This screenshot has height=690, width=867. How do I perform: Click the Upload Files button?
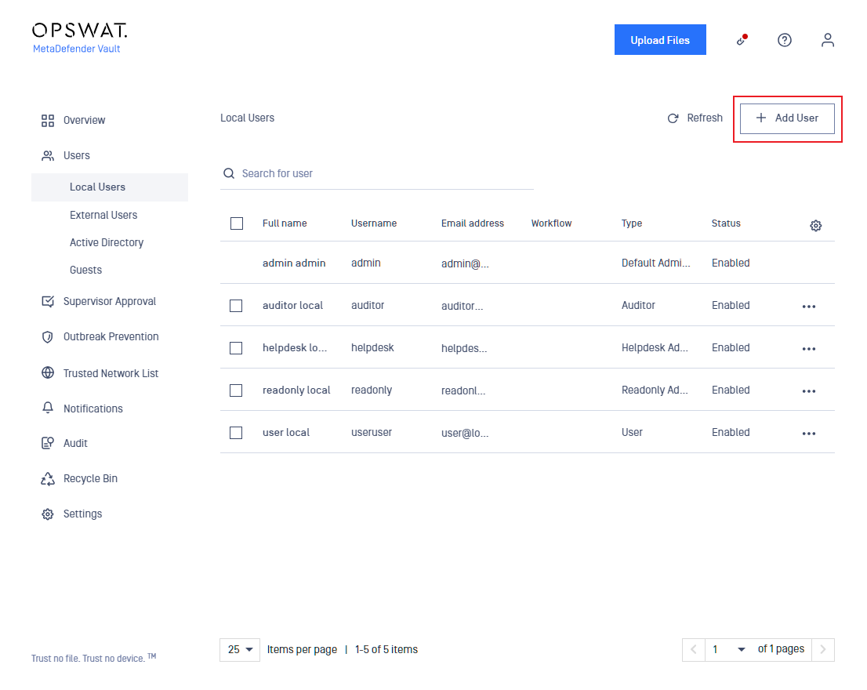(660, 40)
